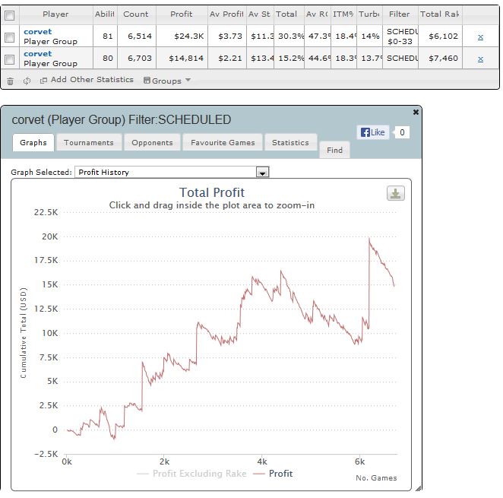Check the second corvet row checkbox
The height and width of the screenshot is (498, 503).
pos(10,59)
